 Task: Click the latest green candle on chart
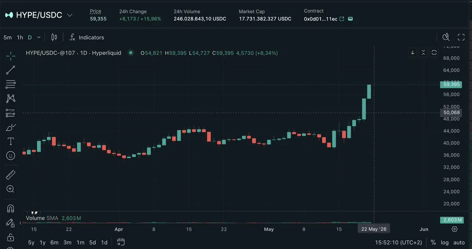pyautogui.click(x=369, y=91)
